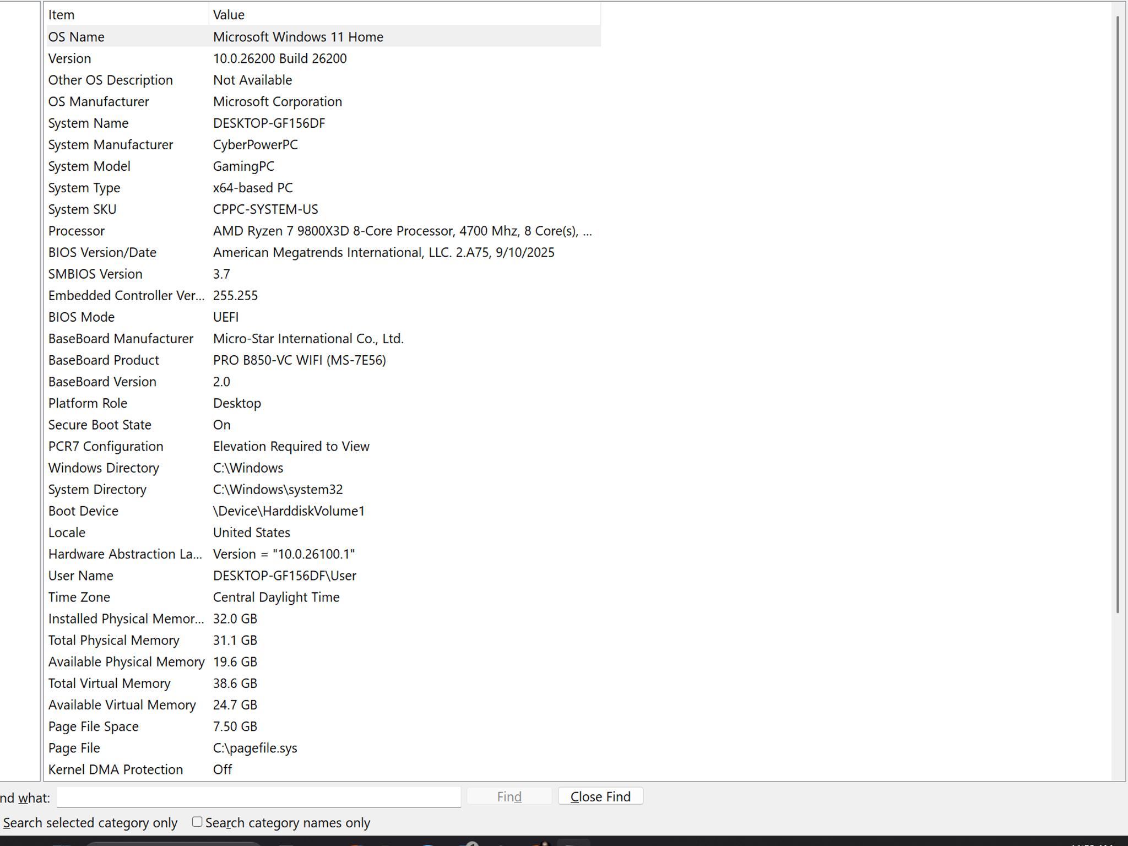Select the Available Physical Memory row
This screenshot has width=1128, height=846.
tap(324, 661)
